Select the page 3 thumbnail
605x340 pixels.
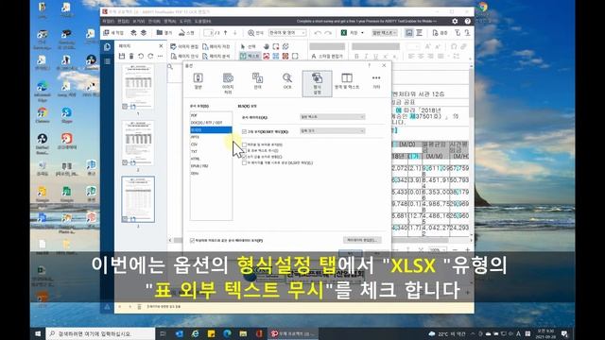tap(138, 199)
